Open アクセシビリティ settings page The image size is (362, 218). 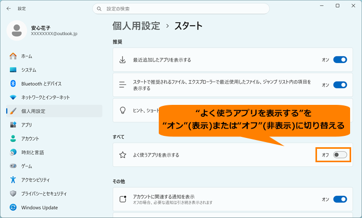pos(54,180)
